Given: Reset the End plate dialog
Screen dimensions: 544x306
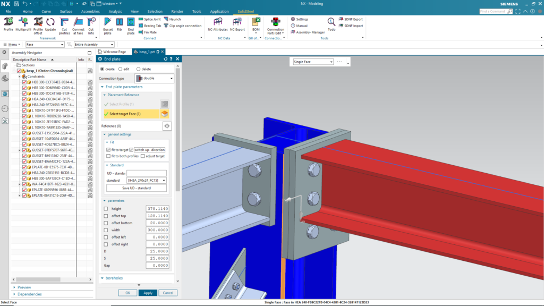Looking at the screenshot, I should [x=166, y=59].
